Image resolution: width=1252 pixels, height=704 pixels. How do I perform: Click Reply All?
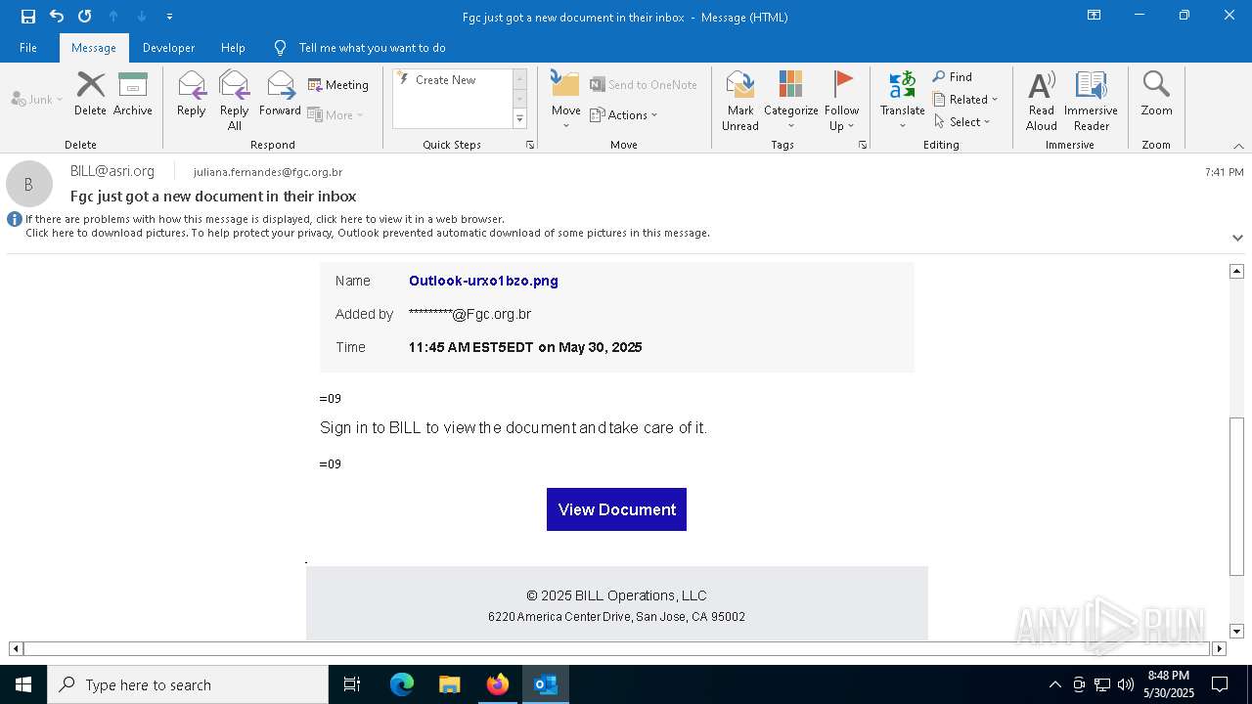pos(235,100)
